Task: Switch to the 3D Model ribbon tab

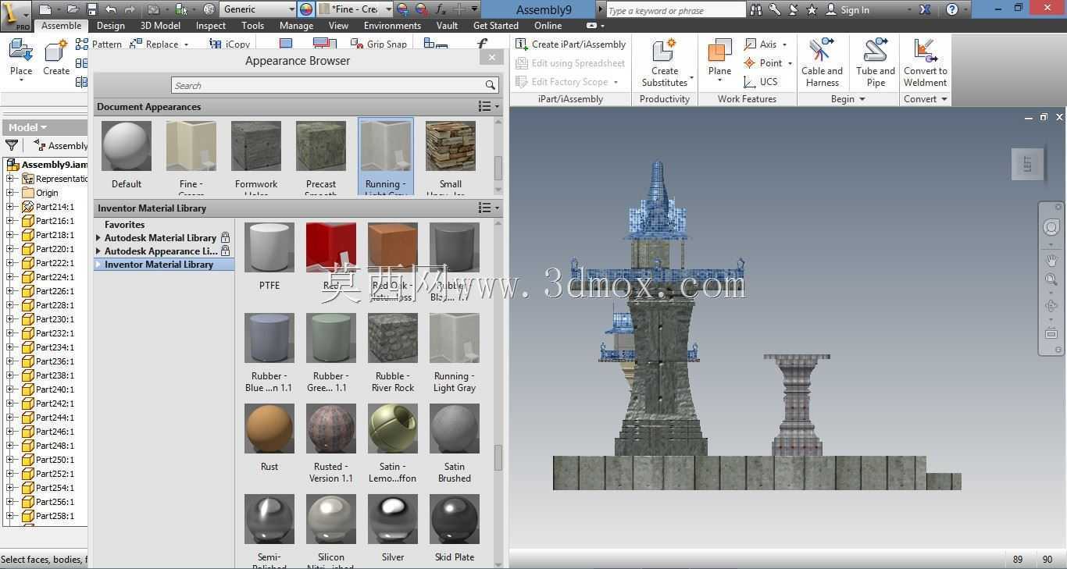Action: click(x=160, y=26)
